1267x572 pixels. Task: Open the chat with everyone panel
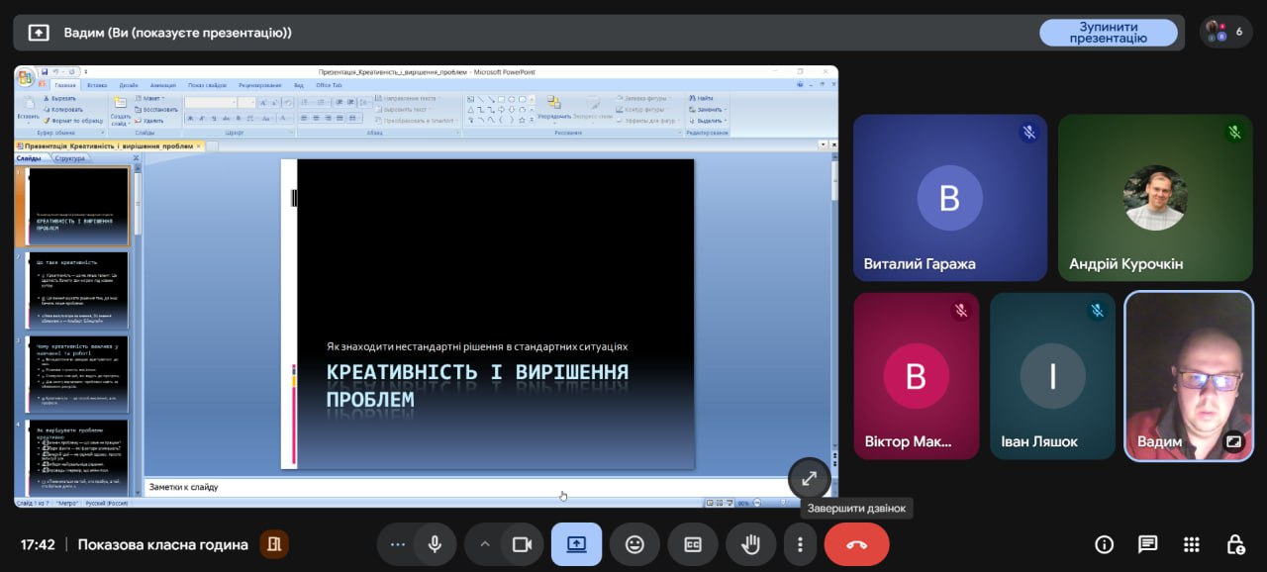pyautogui.click(x=1147, y=544)
